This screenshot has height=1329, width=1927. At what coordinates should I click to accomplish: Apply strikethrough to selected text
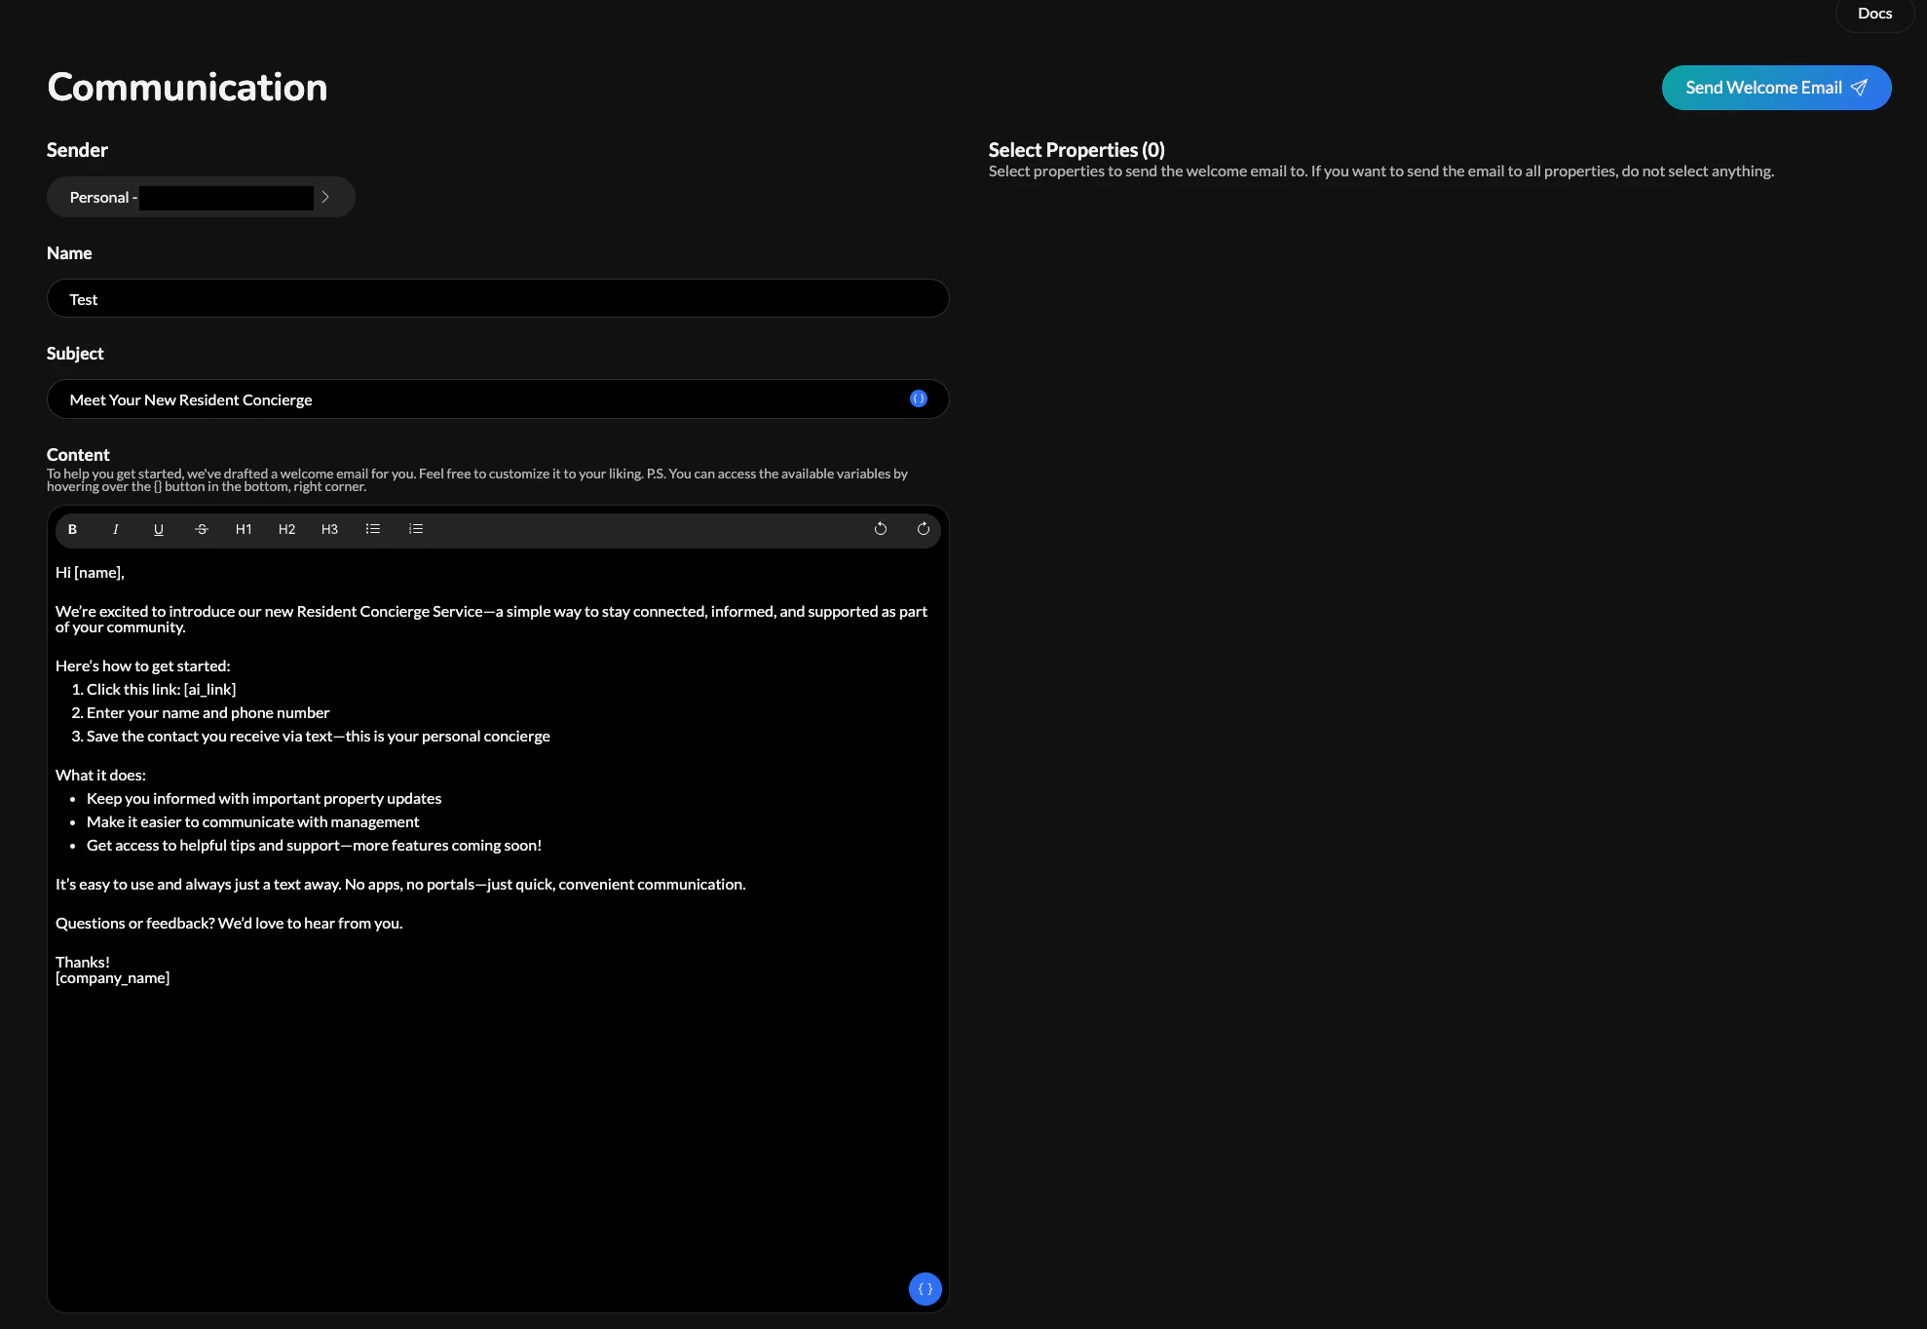pos(202,529)
